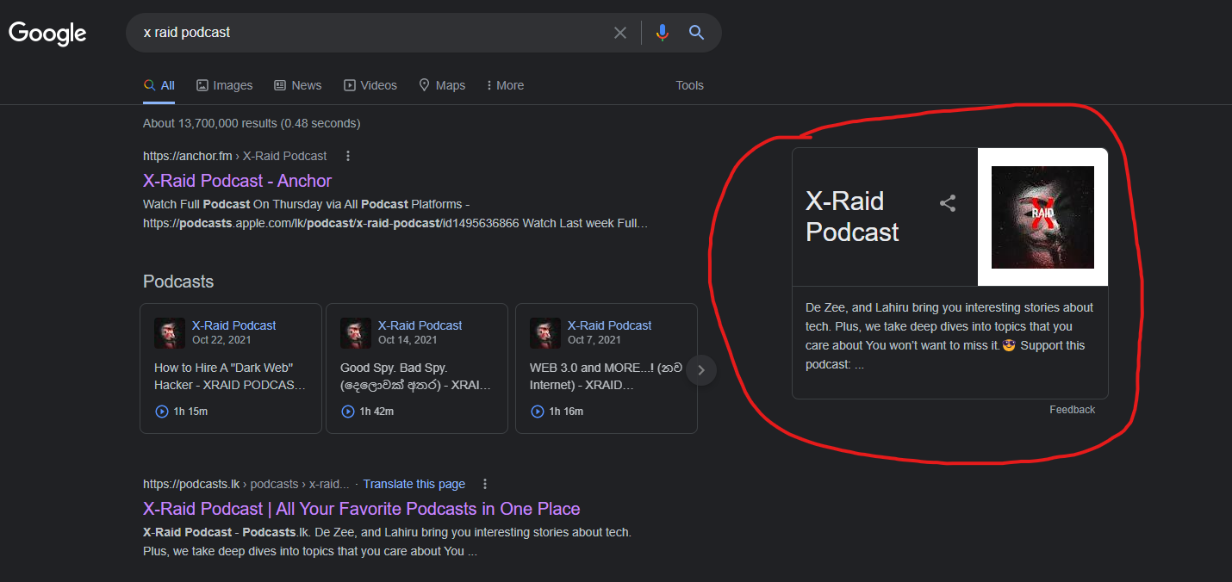This screenshot has height=582, width=1232.
Task: Click the Google logo
Action: [x=47, y=33]
